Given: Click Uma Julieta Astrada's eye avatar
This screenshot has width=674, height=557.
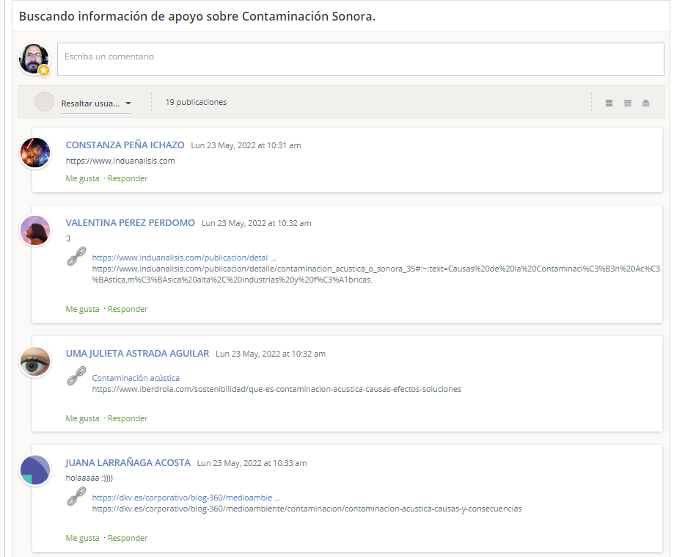Looking at the screenshot, I should click(x=35, y=362).
